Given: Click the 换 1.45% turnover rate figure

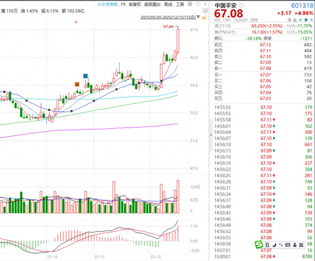Looking at the screenshot, I should 30,11.
